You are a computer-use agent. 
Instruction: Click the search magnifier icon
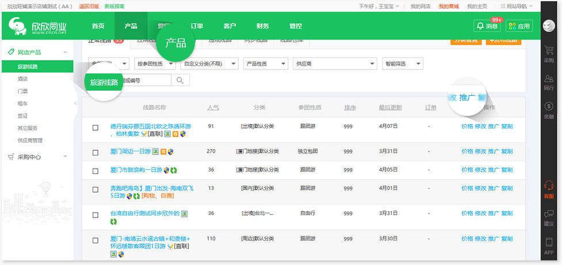(x=180, y=80)
